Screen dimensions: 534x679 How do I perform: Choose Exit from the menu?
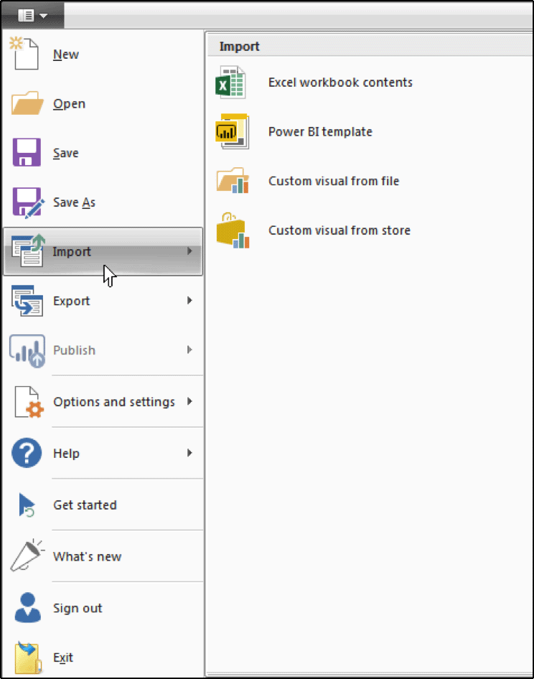tap(62, 657)
